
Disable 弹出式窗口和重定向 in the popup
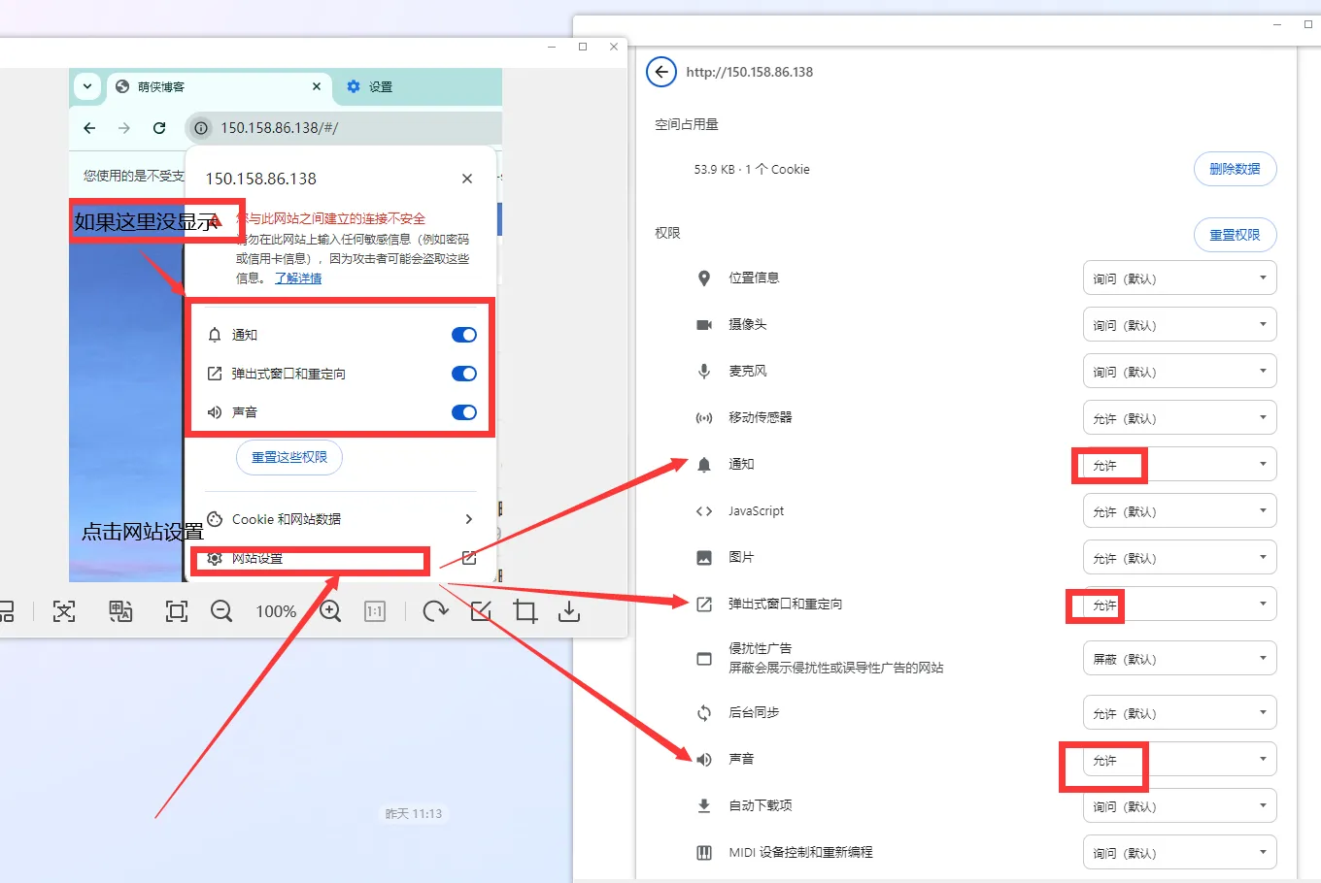coord(463,373)
